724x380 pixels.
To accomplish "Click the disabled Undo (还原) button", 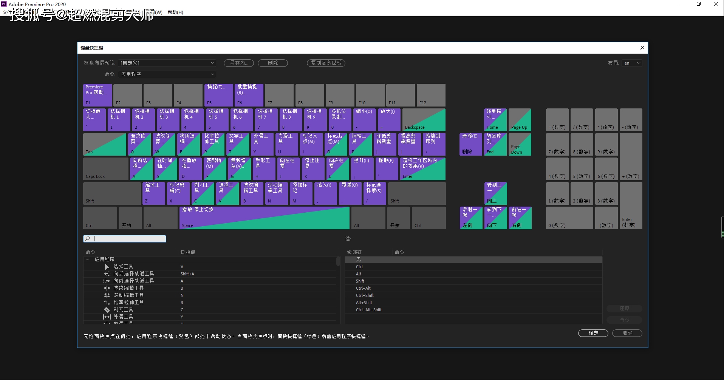I will 624,309.
